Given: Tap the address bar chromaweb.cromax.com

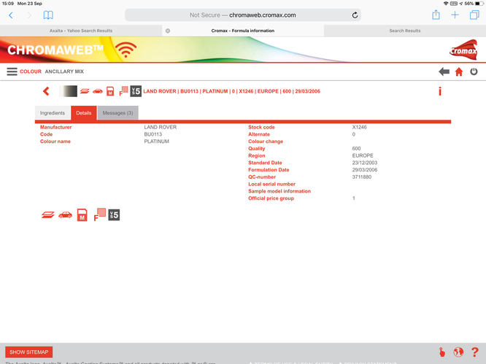Looking at the screenshot, I should pos(243,15).
